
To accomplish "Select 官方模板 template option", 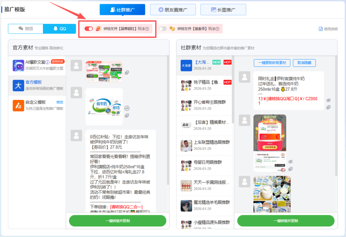I will 37,86.
